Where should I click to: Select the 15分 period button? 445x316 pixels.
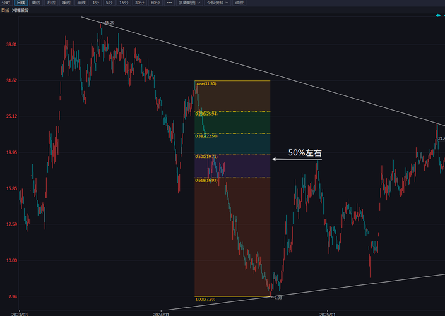click(124, 3)
